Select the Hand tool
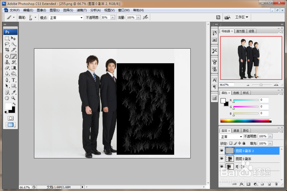The width and height of the screenshot is (287, 191). pos(7,98)
